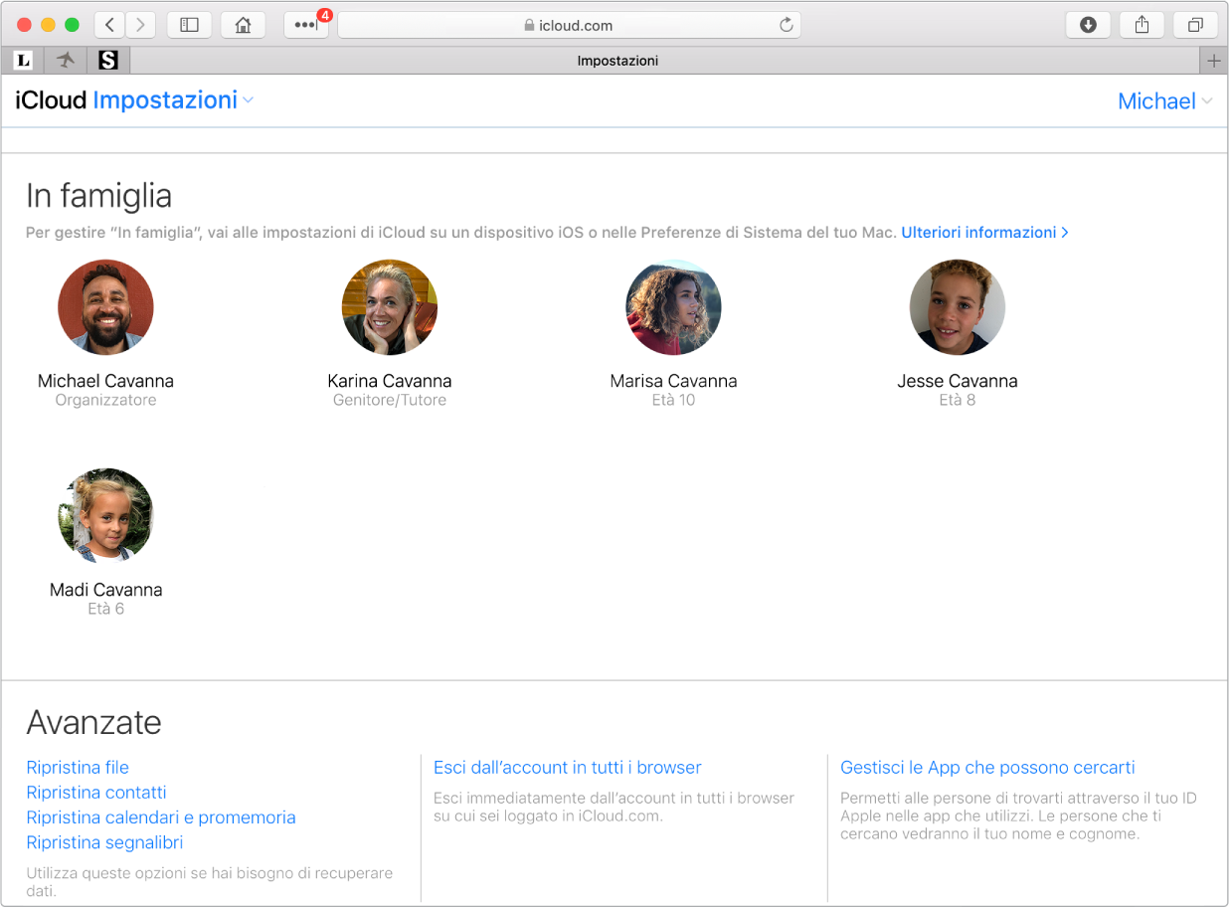Show all tabs with the tab overview icon
1230x907 pixels.
(x=1195, y=24)
